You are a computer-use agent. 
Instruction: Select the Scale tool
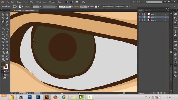[x=7, y=35]
